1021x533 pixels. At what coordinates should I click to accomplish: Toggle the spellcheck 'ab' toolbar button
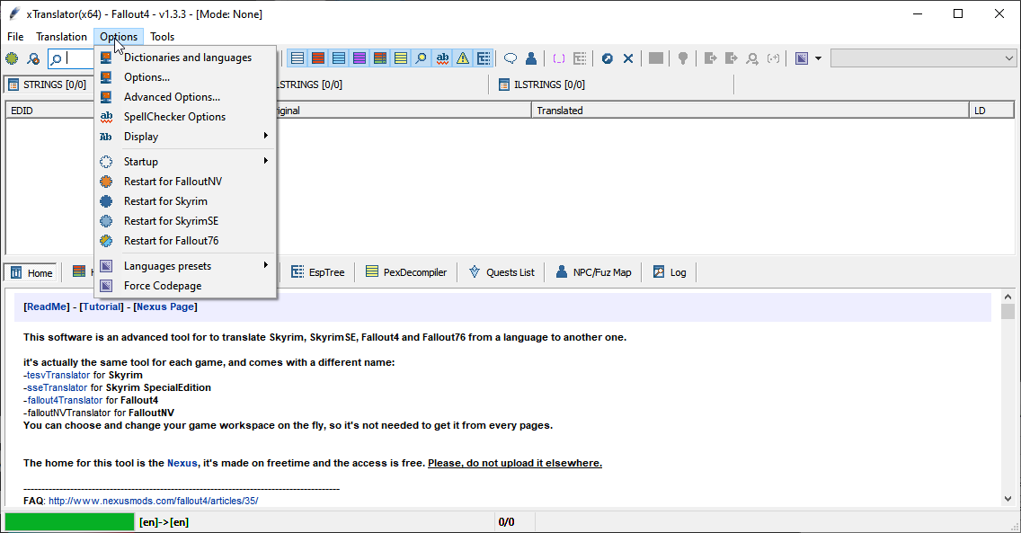442,58
